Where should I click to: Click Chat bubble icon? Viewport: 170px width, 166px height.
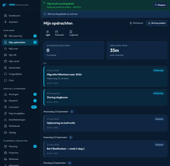click(5, 80)
